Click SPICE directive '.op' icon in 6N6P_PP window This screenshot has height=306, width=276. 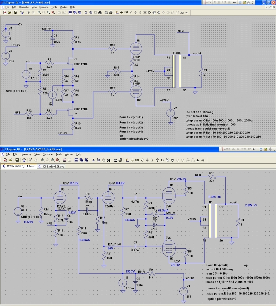click(187, 12)
